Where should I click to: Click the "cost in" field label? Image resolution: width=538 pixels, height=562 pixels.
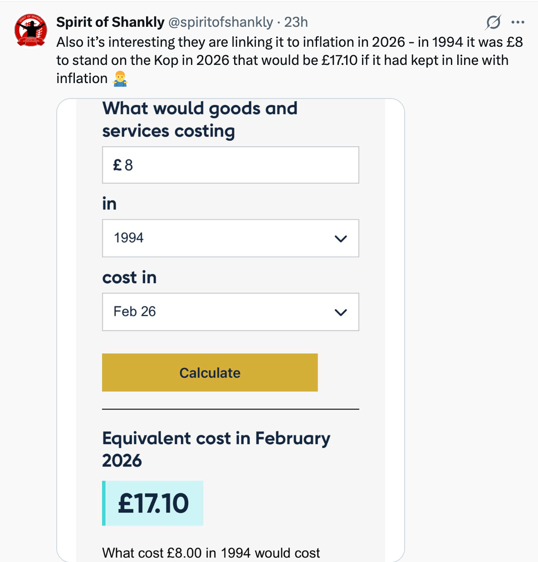click(129, 277)
